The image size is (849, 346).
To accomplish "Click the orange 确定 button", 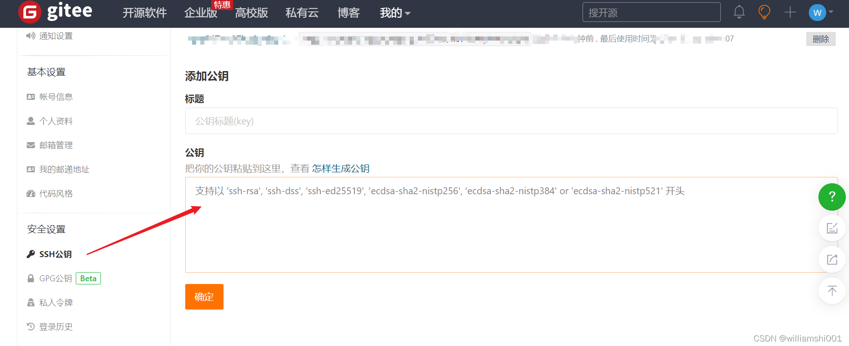I will point(204,297).
